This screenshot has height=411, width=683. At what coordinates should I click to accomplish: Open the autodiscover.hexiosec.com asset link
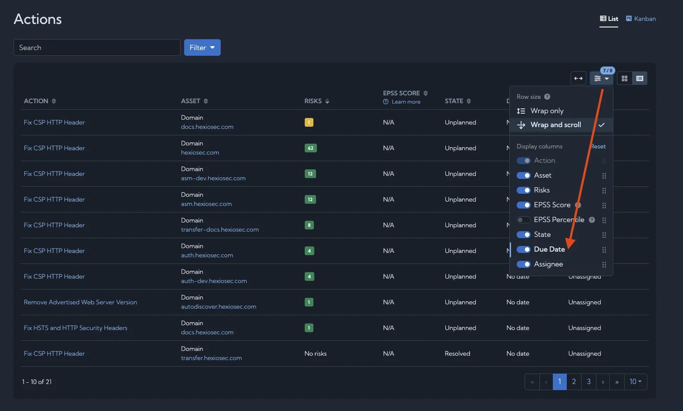point(219,307)
